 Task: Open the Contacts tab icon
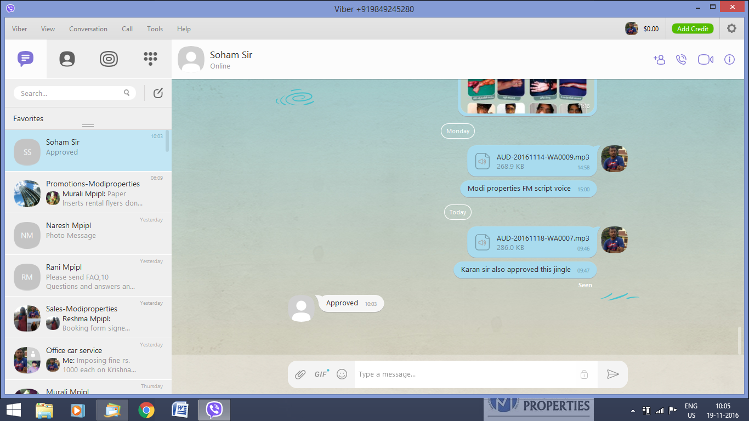click(x=67, y=59)
